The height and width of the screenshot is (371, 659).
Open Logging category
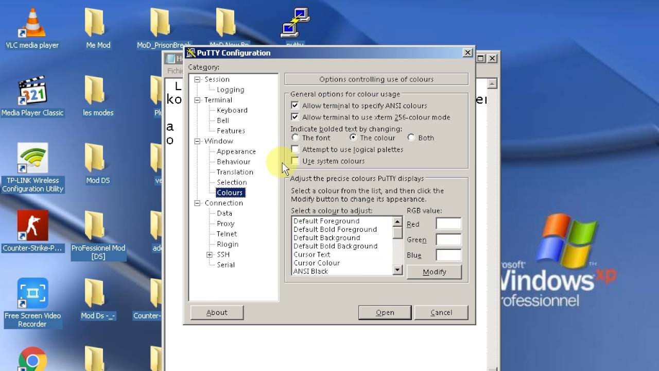click(x=230, y=90)
